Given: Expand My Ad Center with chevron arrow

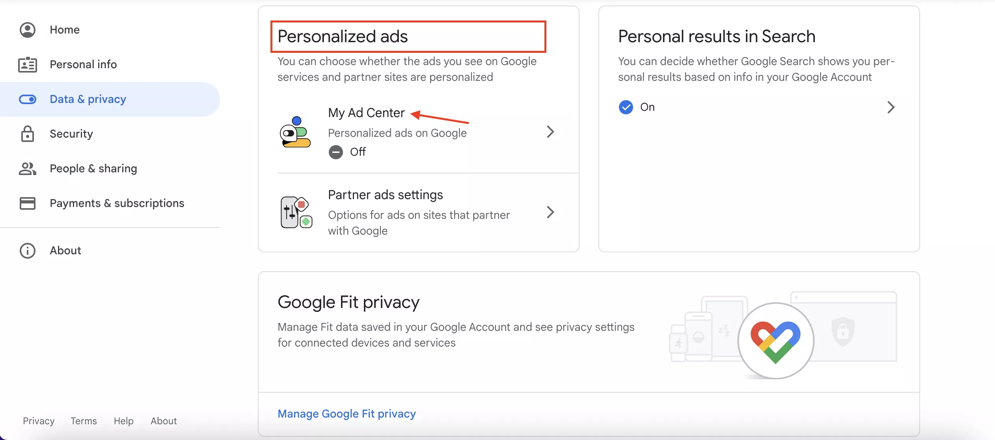Looking at the screenshot, I should pyautogui.click(x=550, y=132).
